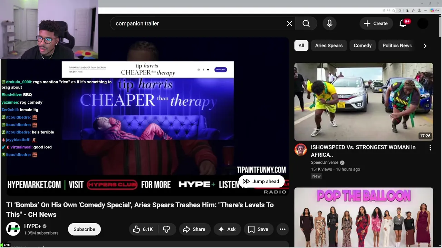This screenshot has width=442, height=248.
Task: Clear the search box with X icon
Action: 289,23
